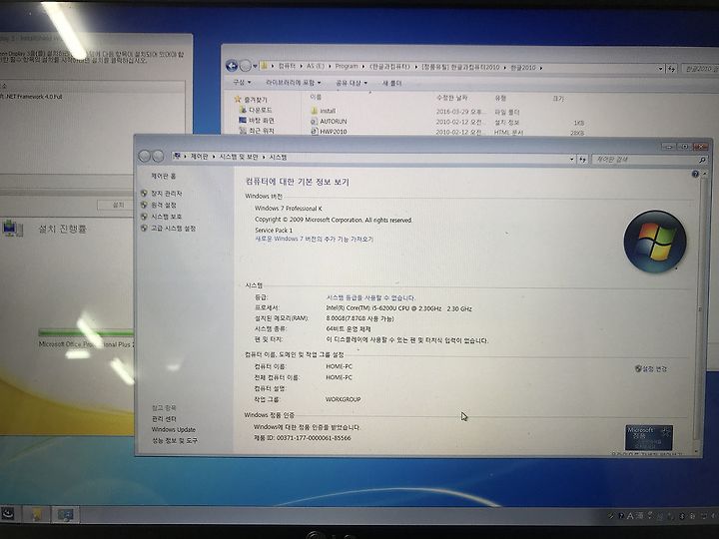Open Explorer address bar history dropdown
This screenshot has width=719, height=539.
661,69
